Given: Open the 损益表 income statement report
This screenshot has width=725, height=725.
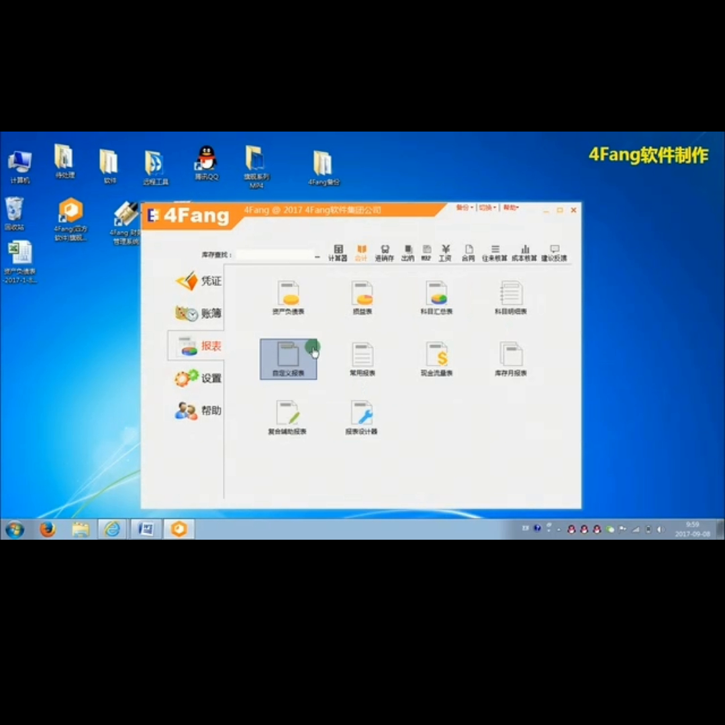Looking at the screenshot, I should pos(362,298).
